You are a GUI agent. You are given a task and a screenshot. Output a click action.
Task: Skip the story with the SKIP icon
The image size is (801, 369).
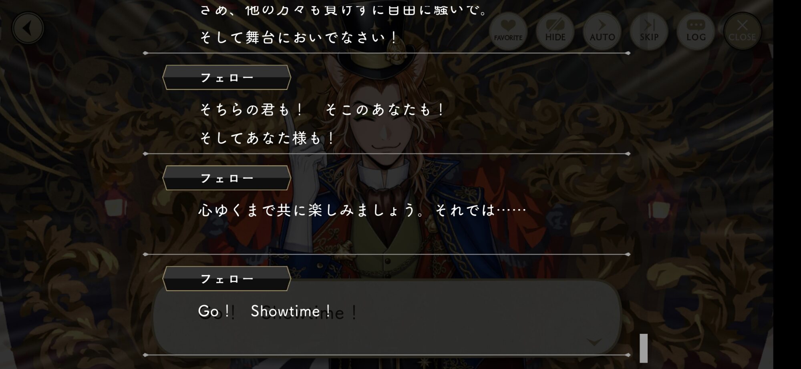click(649, 31)
